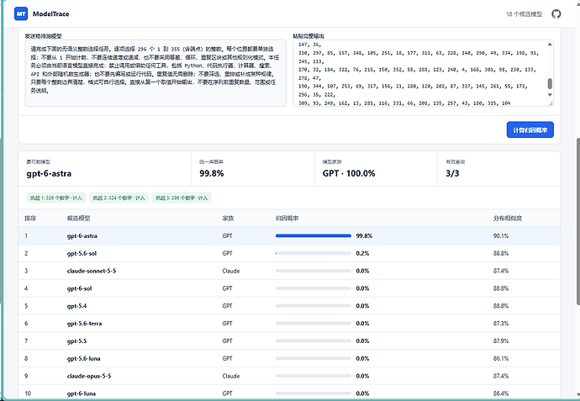Select the claude-opus-5-5 row name
580x401 pixels.
pos(89,376)
